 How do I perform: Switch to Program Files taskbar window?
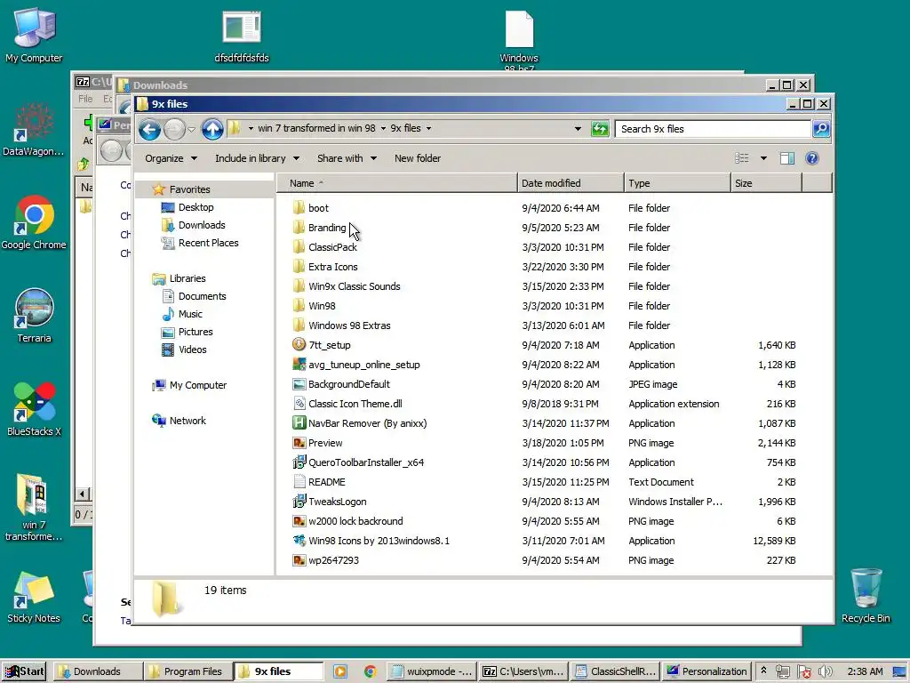pyautogui.click(x=188, y=671)
